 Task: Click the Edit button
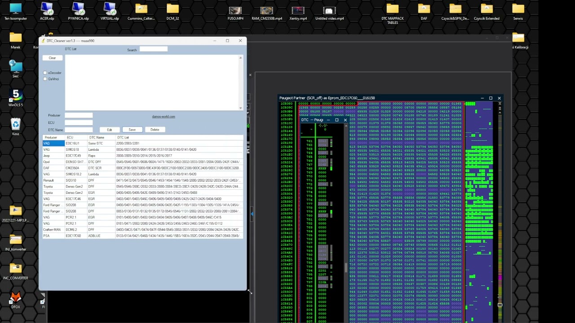point(109,130)
